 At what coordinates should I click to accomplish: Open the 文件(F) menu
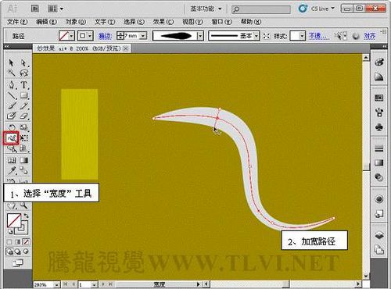point(17,22)
